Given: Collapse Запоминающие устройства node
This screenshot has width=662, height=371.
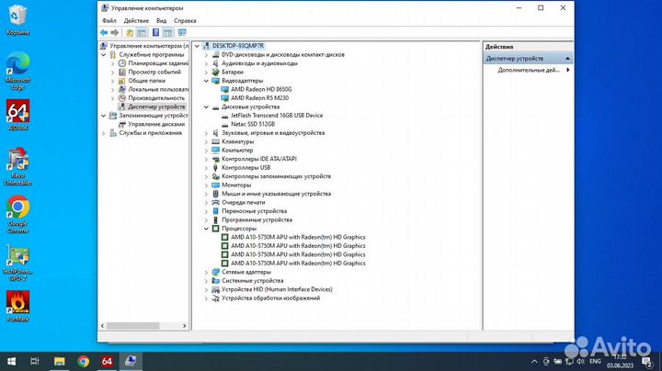Looking at the screenshot, I should click(x=103, y=116).
